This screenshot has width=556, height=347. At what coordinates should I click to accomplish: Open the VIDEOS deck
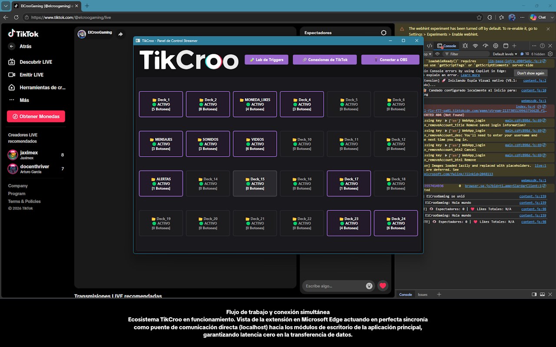click(x=255, y=144)
